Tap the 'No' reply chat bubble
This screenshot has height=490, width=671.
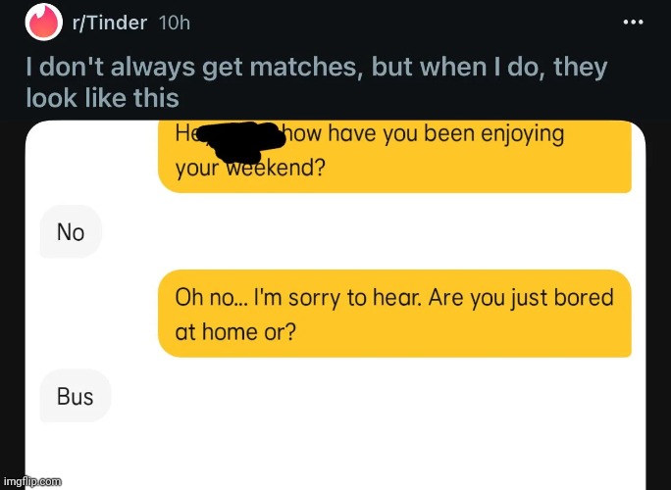point(71,231)
